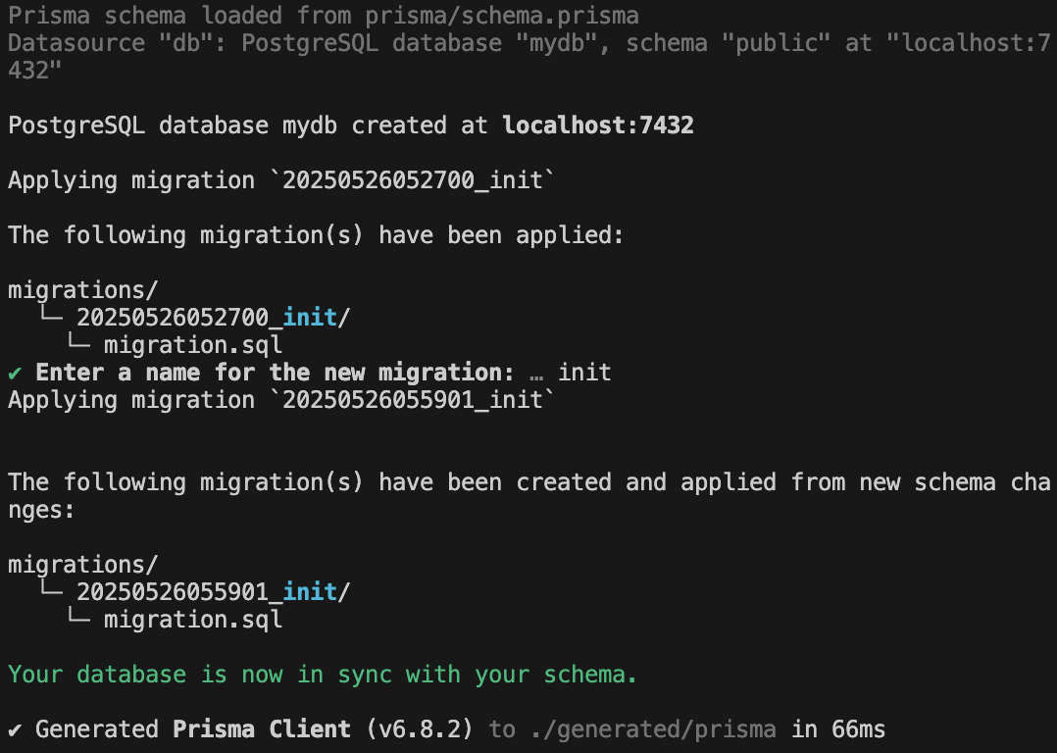
Task: Click the version text "(v6.8.2)"
Action: (420, 729)
